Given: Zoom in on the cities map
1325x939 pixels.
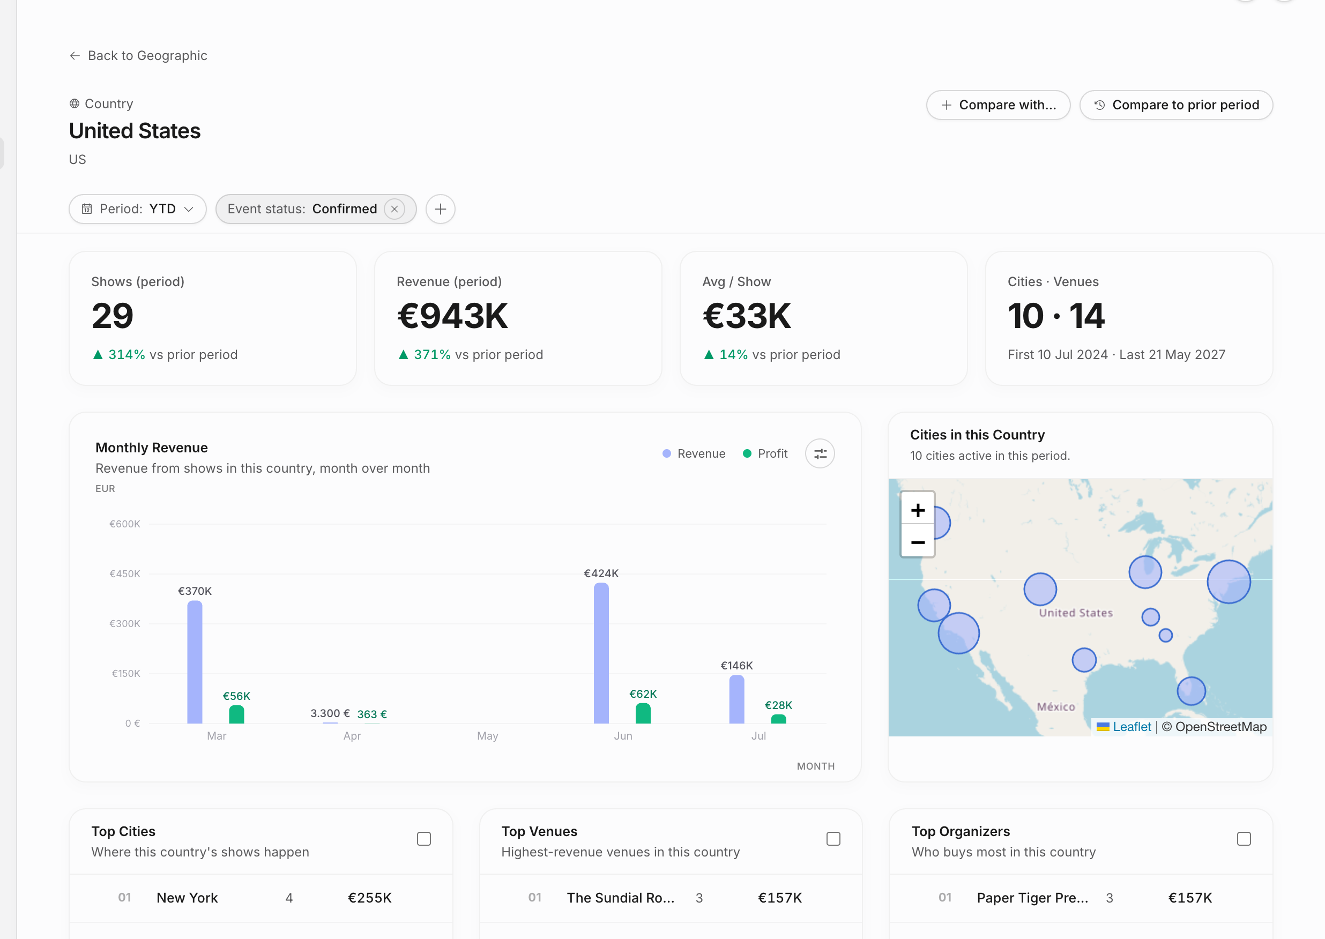Looking at the screenshot, I should tap(918, 510).
